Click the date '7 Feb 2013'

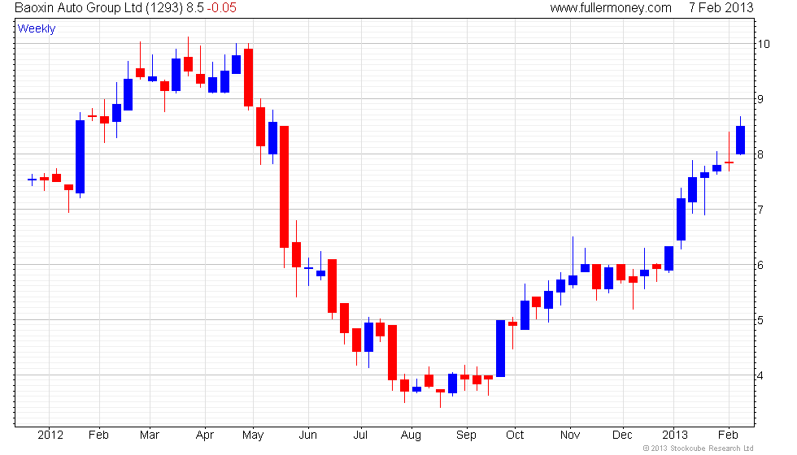[721, 7]
